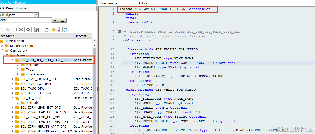Click the binoculars Find icon
315x134 pixels.
(x=37, y=30)
